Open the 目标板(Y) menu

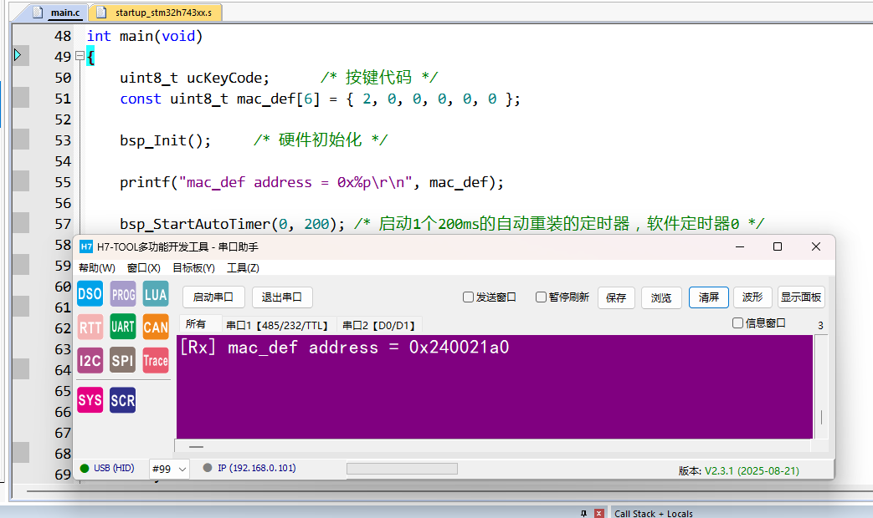point(193,268)
